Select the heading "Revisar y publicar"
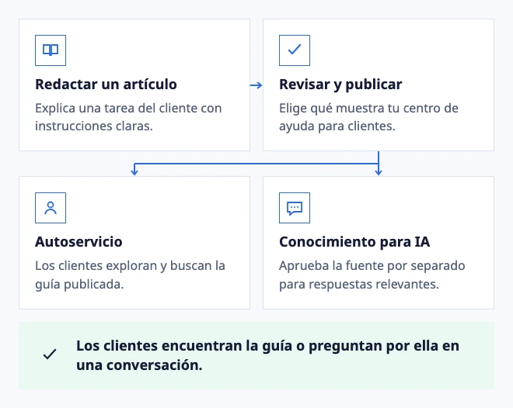Viewport: 513px width, 408px height. pos(340,85)
